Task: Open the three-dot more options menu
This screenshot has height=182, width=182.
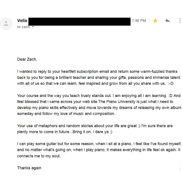Action: coord(180,21)
